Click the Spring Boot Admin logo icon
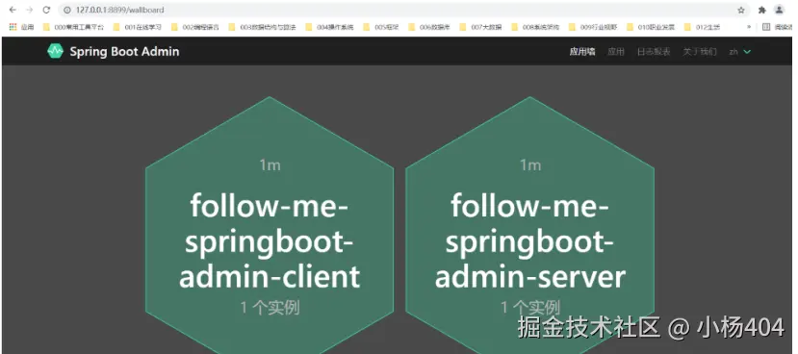The image size is (798, 354). pyautogui.click(x=55, y=51)
